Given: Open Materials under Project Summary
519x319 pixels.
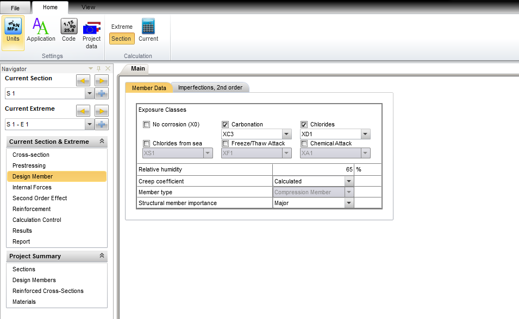Looking at the screenshot, I should click(23, 302).
